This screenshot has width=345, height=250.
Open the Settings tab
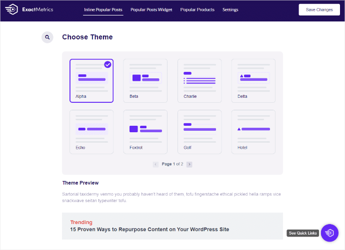click(x=230, y=9)
